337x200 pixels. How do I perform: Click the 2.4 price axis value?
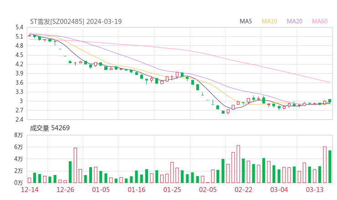19,120
